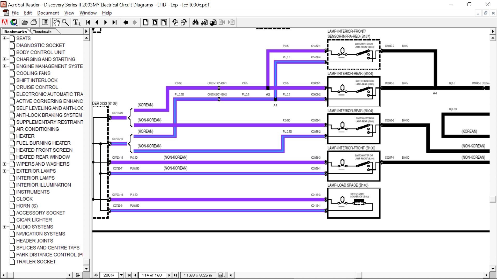The height and width of the screenshot is (279, 497).
Task: Open the HEATED FRONT SCREEN bookmark
Action: [44, 150]
